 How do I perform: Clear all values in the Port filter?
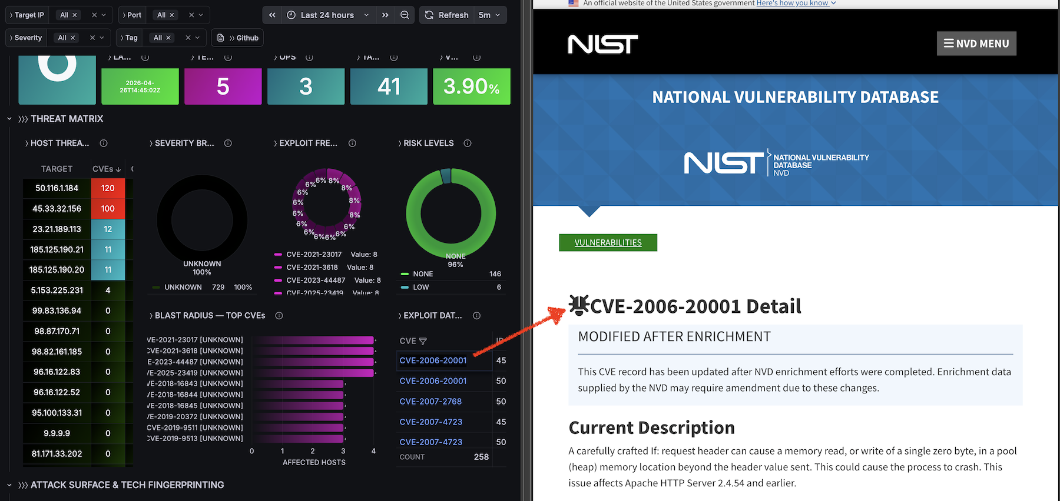[191, 15]
